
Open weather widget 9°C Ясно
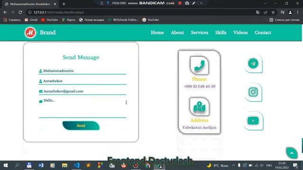coord(217,165)
